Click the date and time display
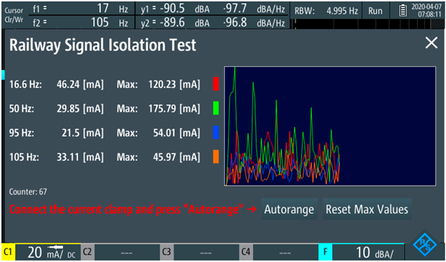Viewport: 446px width, 262px height. click(x=427, y=11)
